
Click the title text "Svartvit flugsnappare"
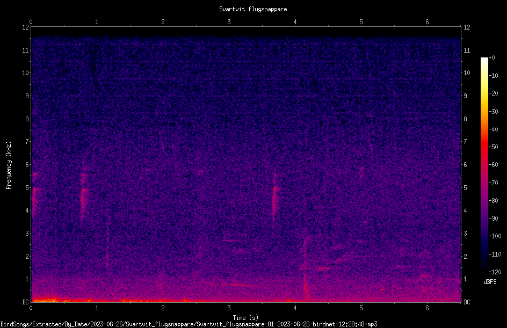[253, 9]
